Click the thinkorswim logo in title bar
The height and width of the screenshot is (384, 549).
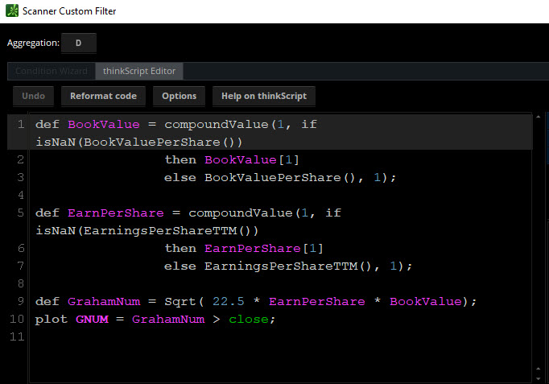tap(12, 11)
